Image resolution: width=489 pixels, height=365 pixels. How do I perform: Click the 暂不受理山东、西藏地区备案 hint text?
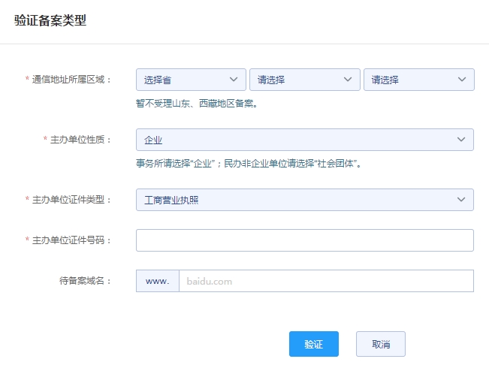point(197,104)
